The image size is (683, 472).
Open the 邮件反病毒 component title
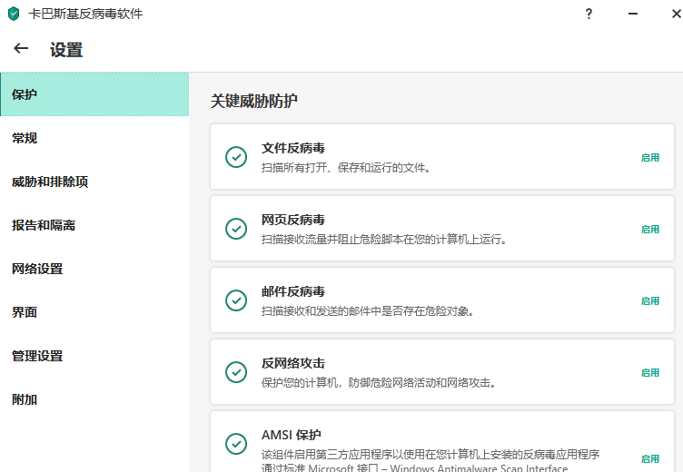click(x=293, y=291)
